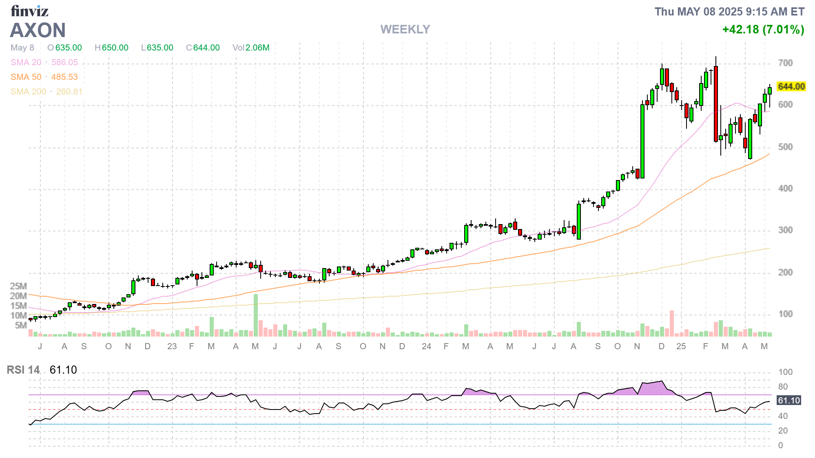Select the 24 year label on axis
The height and width of the screenshot is (458, 815).
(x=426, y=347)
